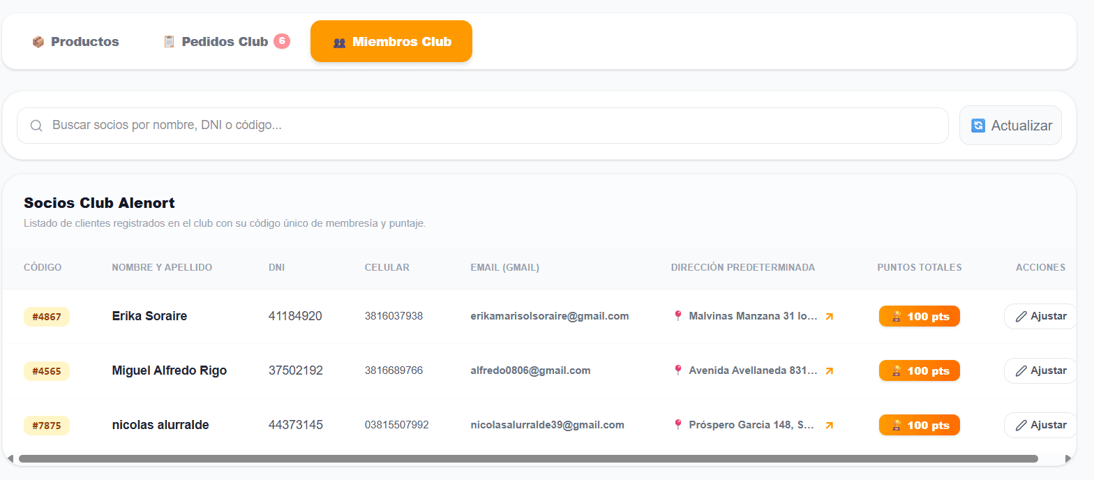Select the name Erika Soraire
The width and height of the screenshot is (1094, 480).
point(149,316)
